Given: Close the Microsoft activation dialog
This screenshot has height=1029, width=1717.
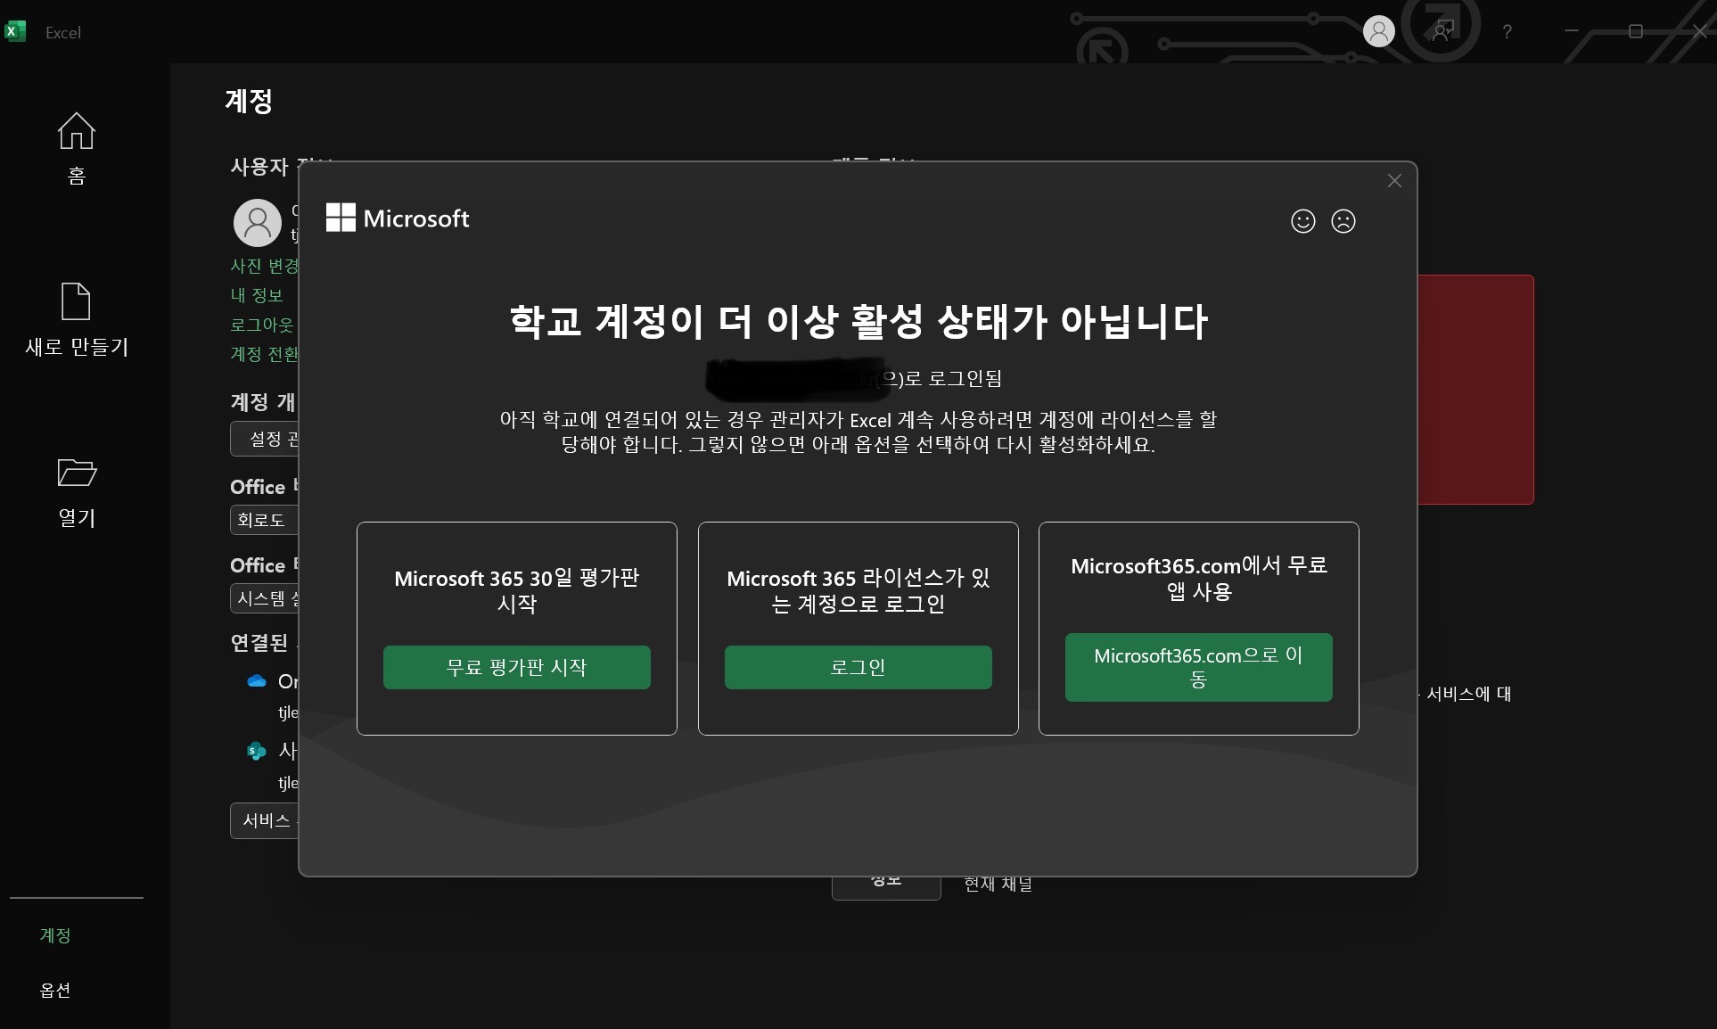Looking at the screenshot, I should 1394,181.
